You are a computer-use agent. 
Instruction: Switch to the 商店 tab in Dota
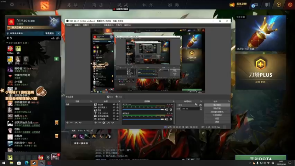point(98,5)
